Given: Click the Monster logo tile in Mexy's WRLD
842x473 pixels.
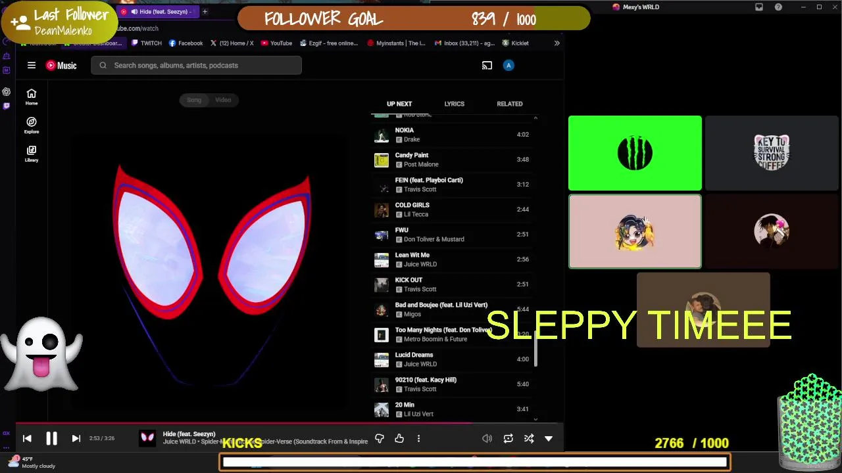Looking at the screenshot, I should (x=635, y=153).
